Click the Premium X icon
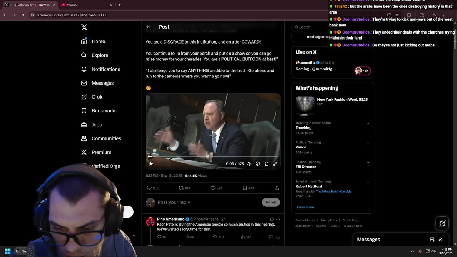This screenshot has width=457, height=257. [x=84, y=152]
